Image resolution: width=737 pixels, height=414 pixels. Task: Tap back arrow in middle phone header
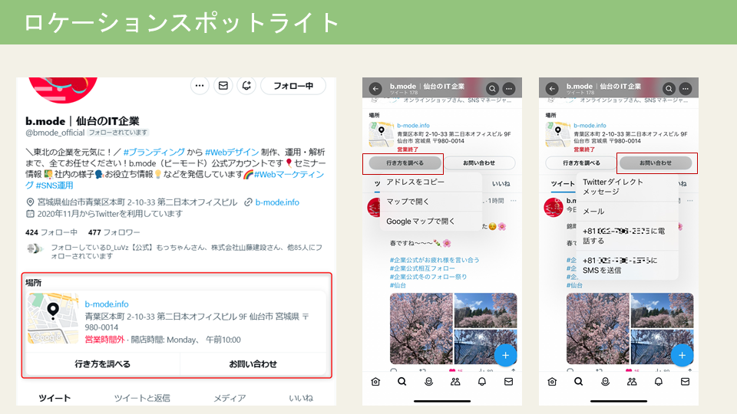coord(375,88)
